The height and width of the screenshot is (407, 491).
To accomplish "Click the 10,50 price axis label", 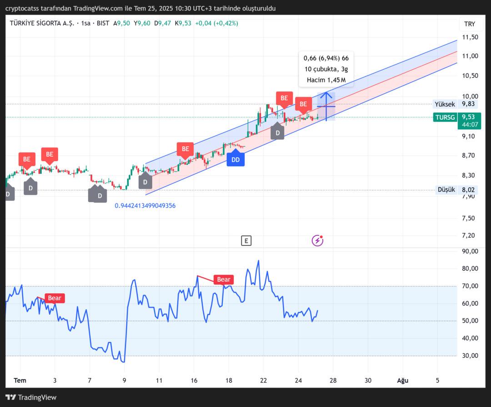I will tap(470, 76).
